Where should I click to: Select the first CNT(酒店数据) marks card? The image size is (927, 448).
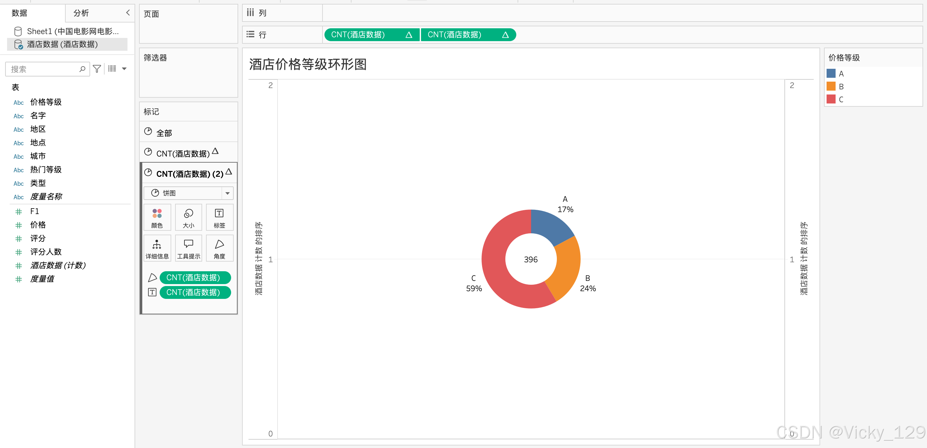tap(183, 154)
